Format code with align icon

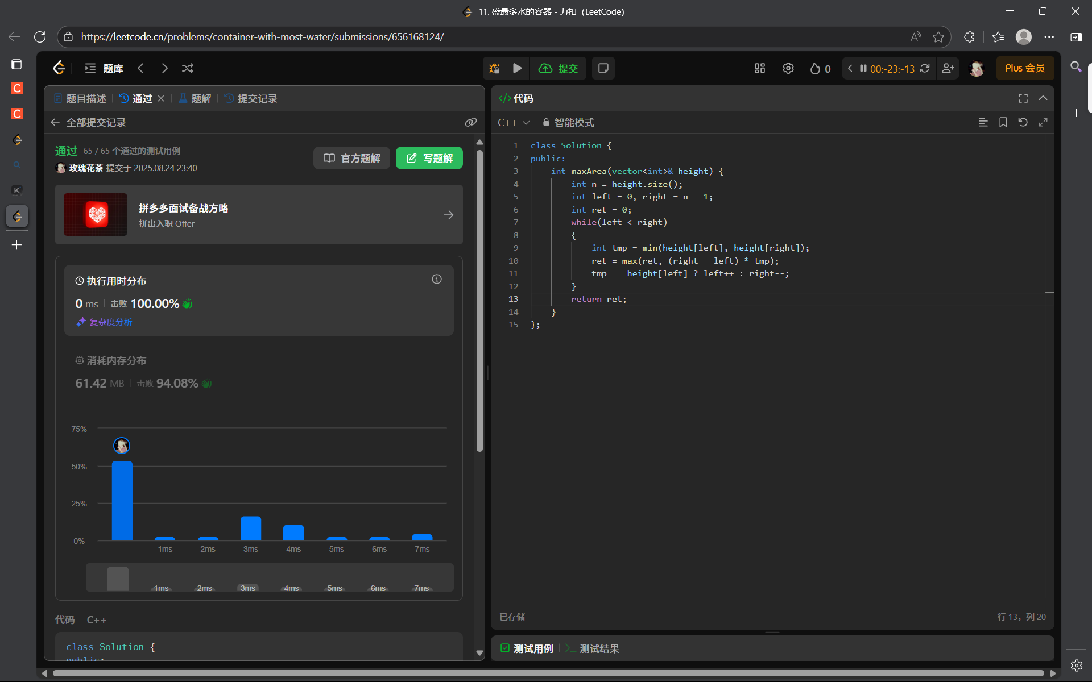click(x=983, y=122)
